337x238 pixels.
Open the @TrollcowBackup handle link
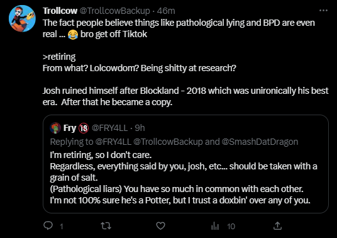(115, 11)
